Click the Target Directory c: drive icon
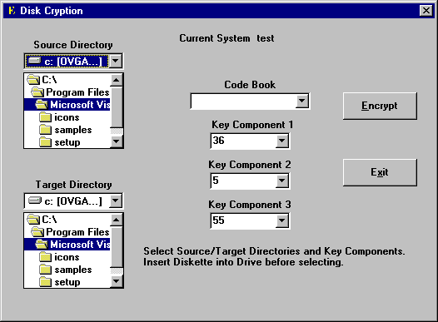Screen dimensions: 438x322 (x=35, y=201)
